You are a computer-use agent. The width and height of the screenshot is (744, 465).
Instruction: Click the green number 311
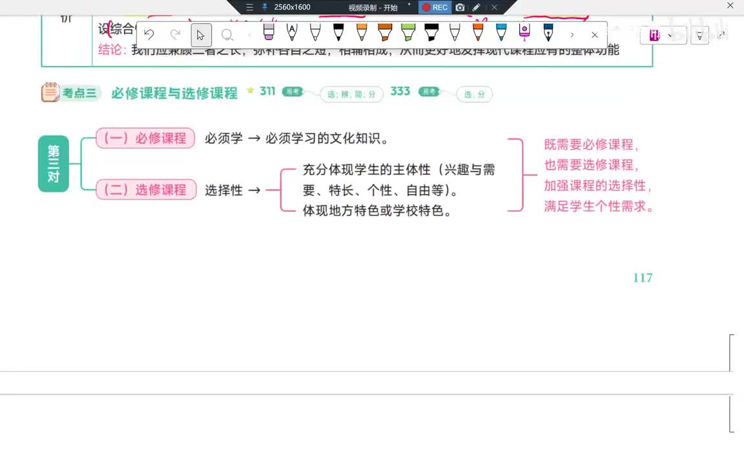pos(267,91)
